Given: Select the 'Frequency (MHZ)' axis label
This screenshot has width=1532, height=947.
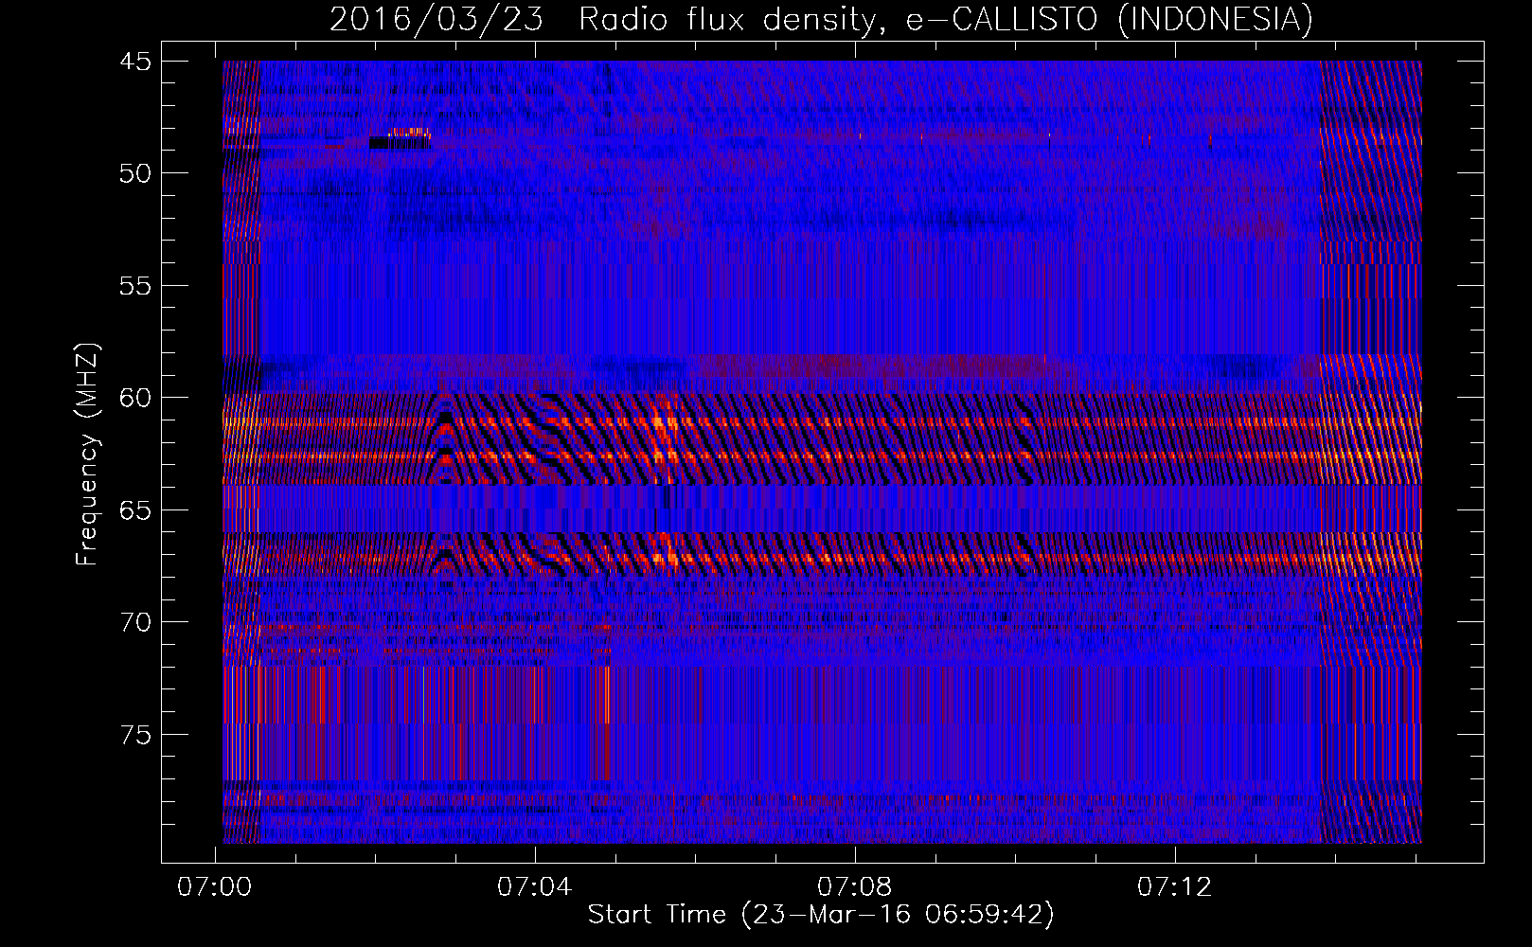Looking at the screenshot, I should pos(87,455).
